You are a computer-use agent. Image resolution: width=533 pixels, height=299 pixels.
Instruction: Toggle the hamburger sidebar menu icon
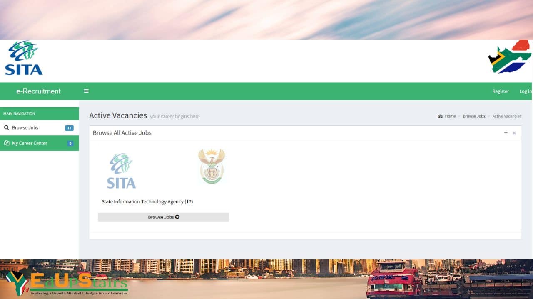point(86,91)
